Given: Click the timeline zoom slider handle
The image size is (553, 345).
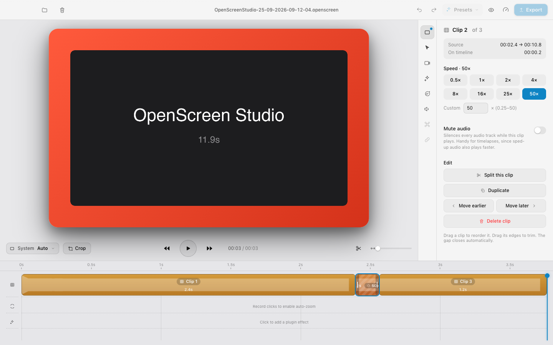Looking at the screenshot, I should (x=378, y=248).
